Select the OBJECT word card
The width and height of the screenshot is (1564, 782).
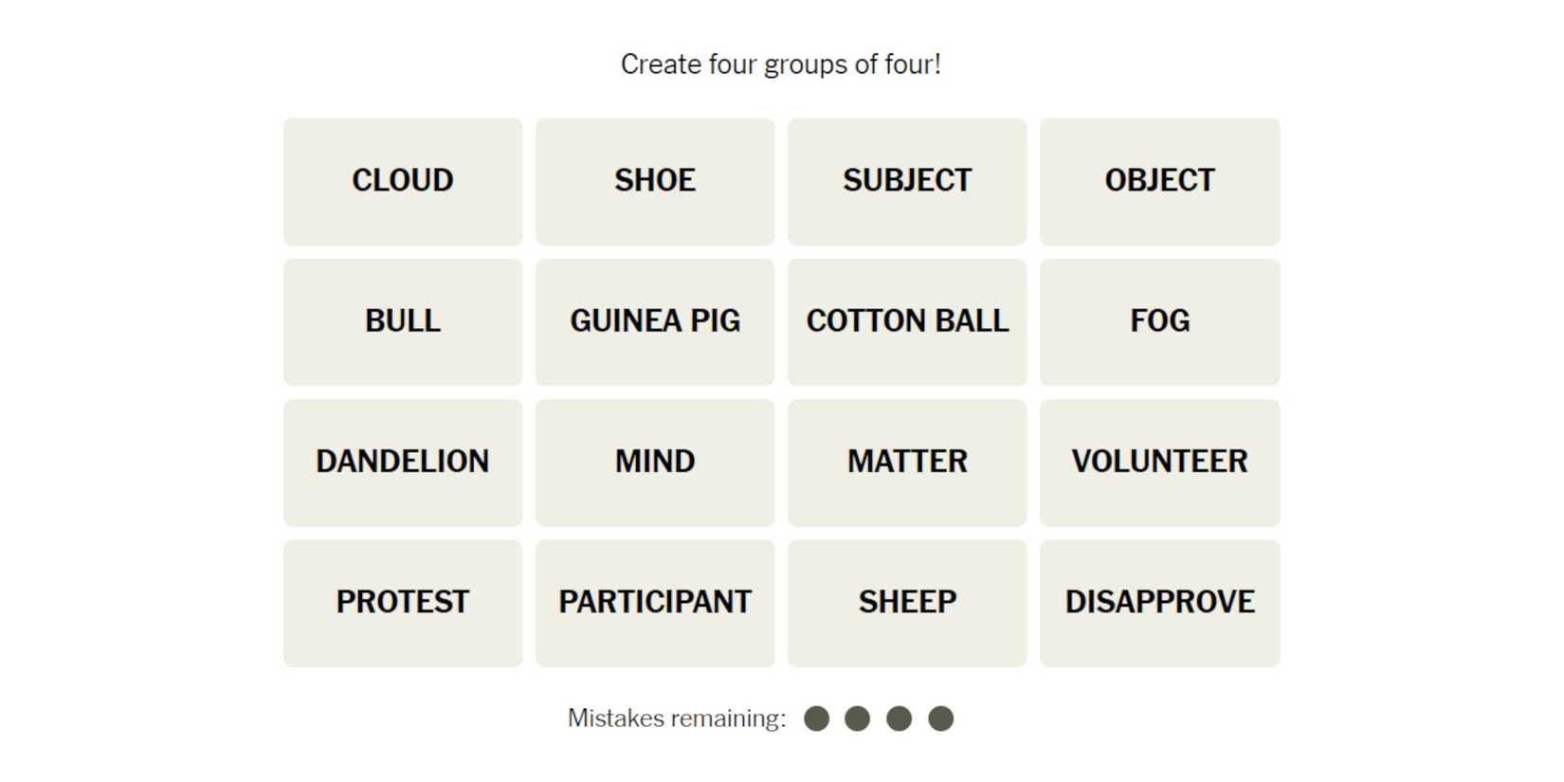tap(1159, 181)
